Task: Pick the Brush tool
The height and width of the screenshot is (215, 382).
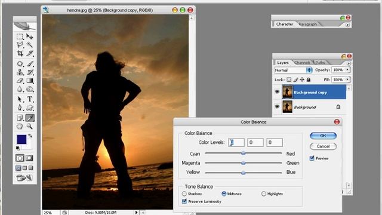Action: [30, 64]
